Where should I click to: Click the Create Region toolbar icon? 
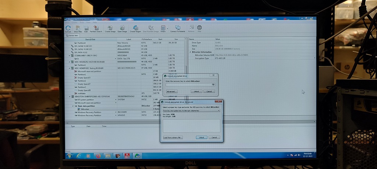[x=135, y=29]
